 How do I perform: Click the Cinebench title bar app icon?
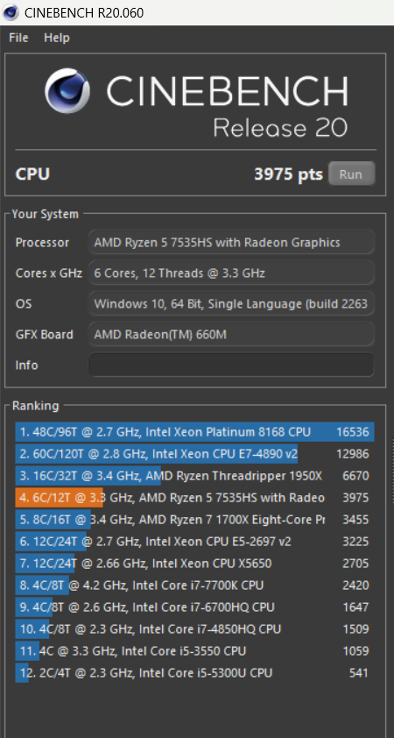coord(11,12)
